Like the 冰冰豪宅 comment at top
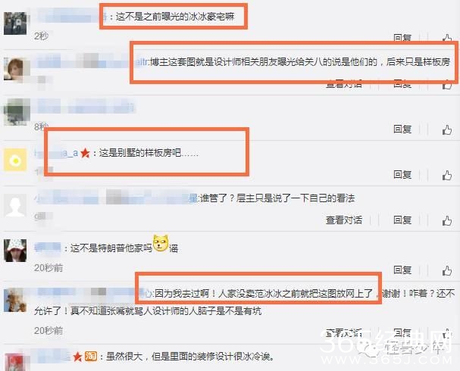The image size is (460, 371). (447, 38)
